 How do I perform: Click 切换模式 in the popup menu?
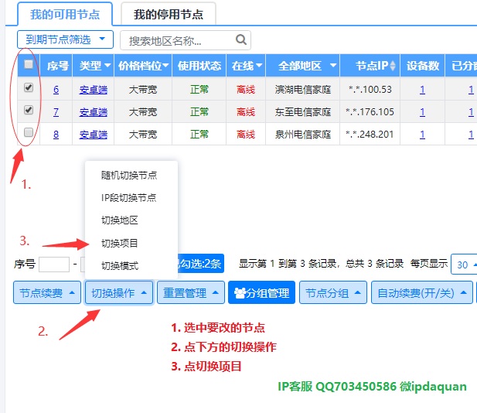point(119,265)
